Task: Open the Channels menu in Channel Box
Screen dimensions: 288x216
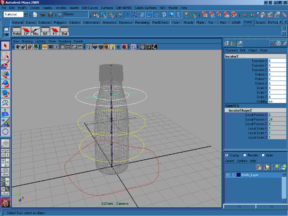Action: pyautogui.click(x=231, y=50)
